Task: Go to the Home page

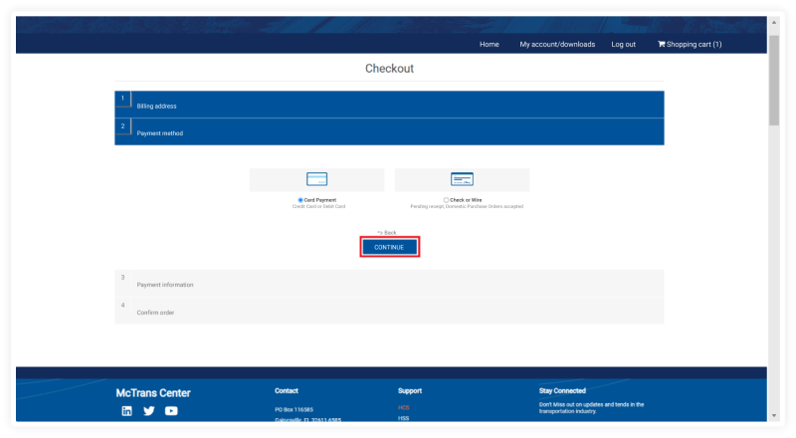Action: (x=489, y=45)
